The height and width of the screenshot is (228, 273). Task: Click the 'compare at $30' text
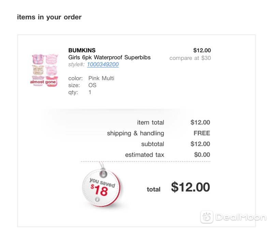pos(190,58)
